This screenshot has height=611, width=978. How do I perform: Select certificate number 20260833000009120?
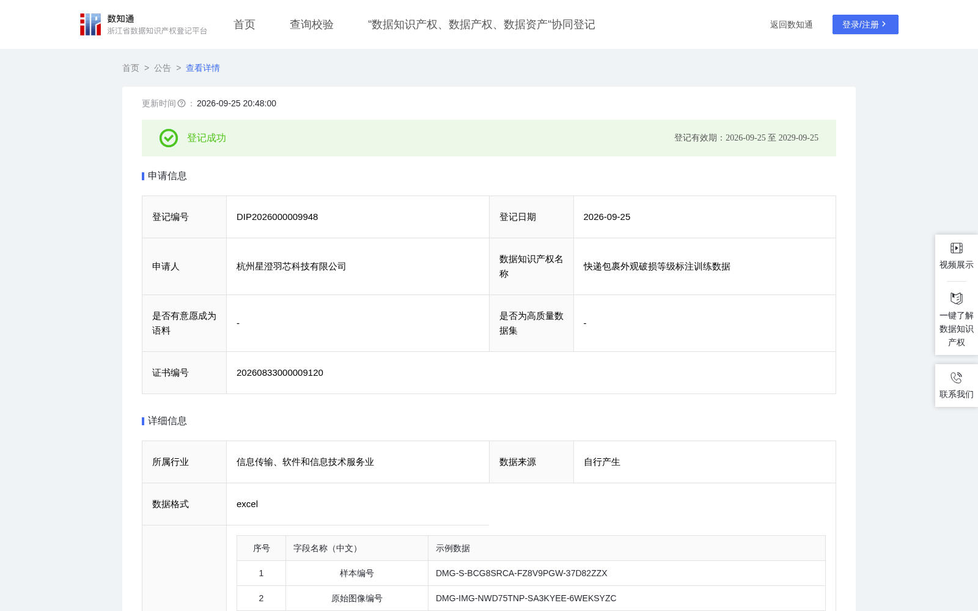tap(280, 373)
